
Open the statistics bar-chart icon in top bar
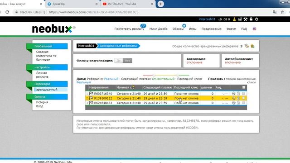point(240,19)
